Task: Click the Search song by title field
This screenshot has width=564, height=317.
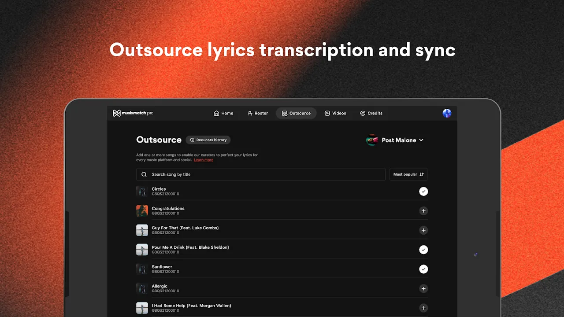Action: tap(264, 174)
